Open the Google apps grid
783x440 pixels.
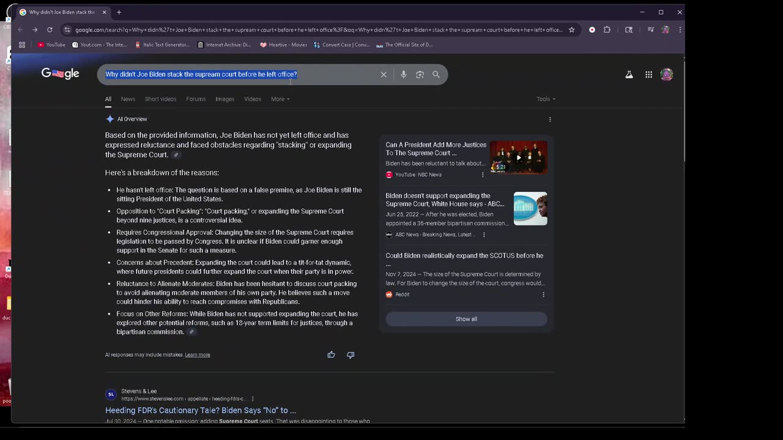click(x=648, y=75)
